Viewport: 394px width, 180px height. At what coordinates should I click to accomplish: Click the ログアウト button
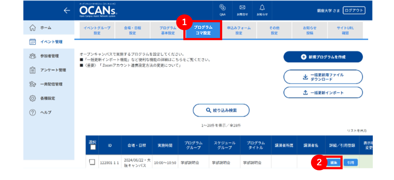coord(354,10)
